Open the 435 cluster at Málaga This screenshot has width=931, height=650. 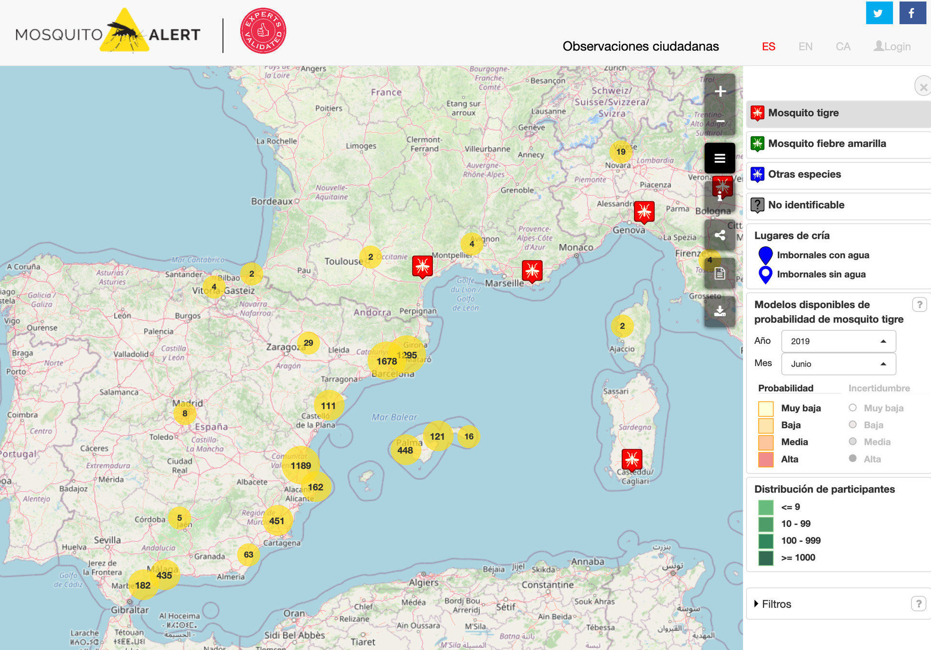click(164, 575)
